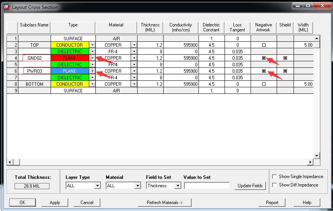
Task: Click the Conductivity cell for GND02 row
Action: click(x=181, y=58)
